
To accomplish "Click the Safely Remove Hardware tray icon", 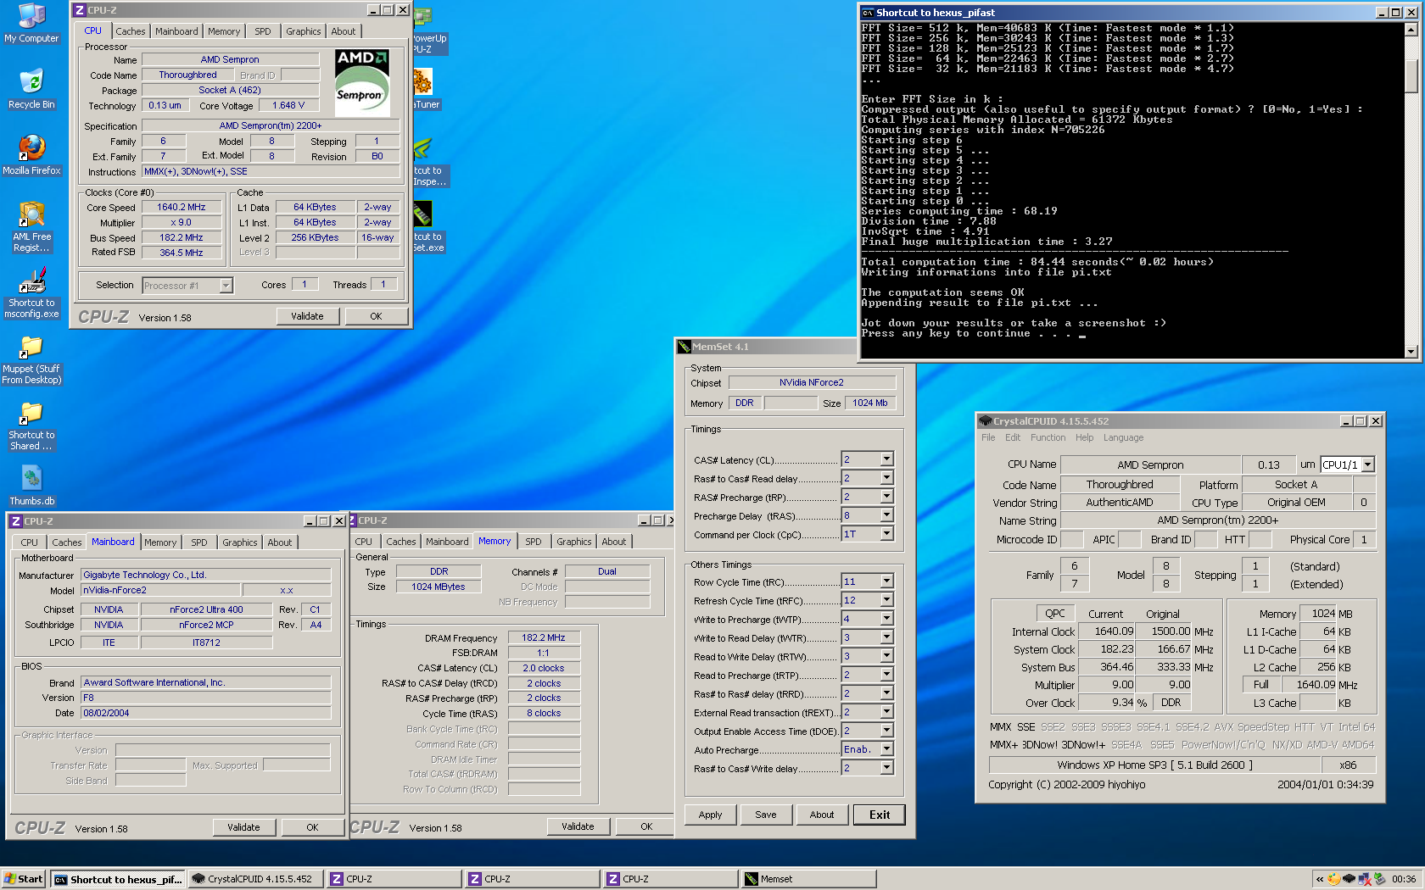I will (1379, 879).
